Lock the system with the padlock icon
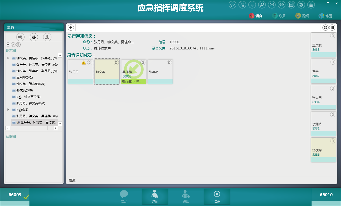Viewport: 341px width, 206px height. (311, 5)
